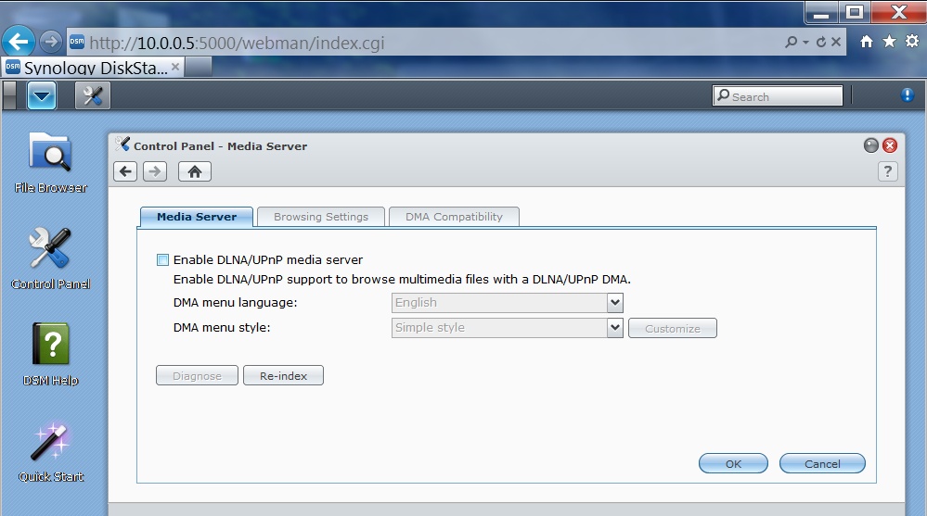Launch Quick Start wizard icon

pos(50,452)
